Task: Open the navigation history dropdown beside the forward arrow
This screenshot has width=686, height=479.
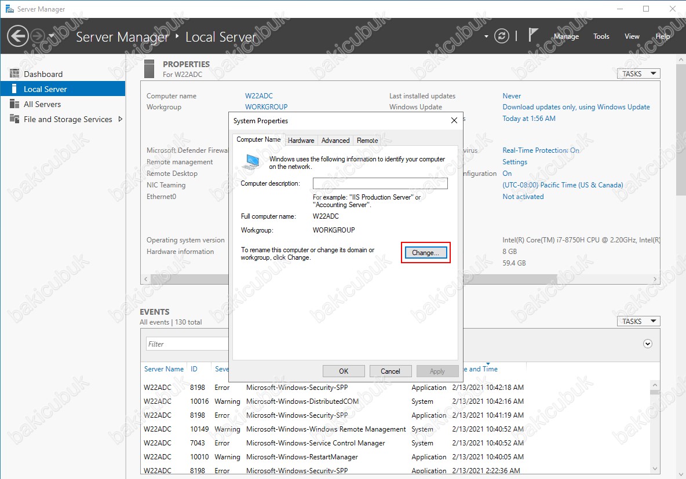Action: click(51, 36)
